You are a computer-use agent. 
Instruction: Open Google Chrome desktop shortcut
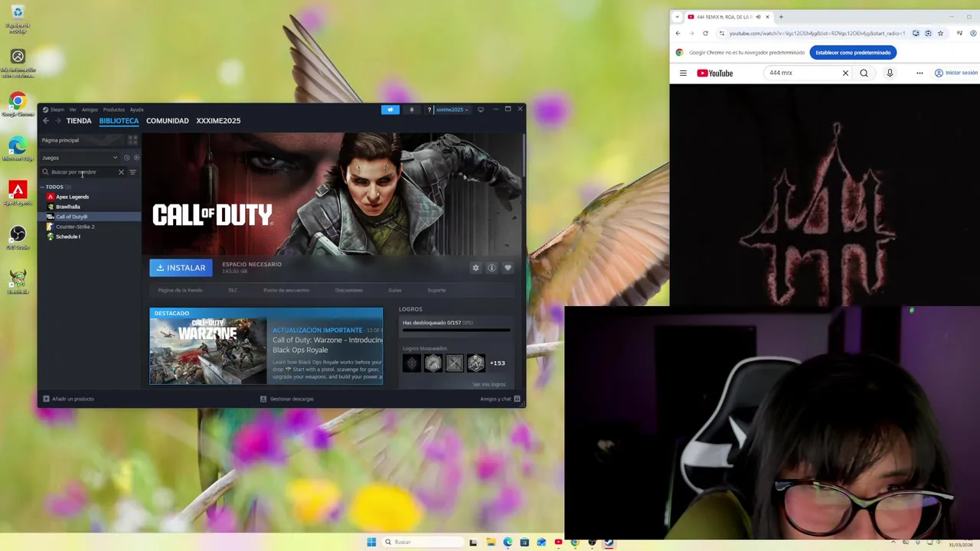[x=18, y=105]
